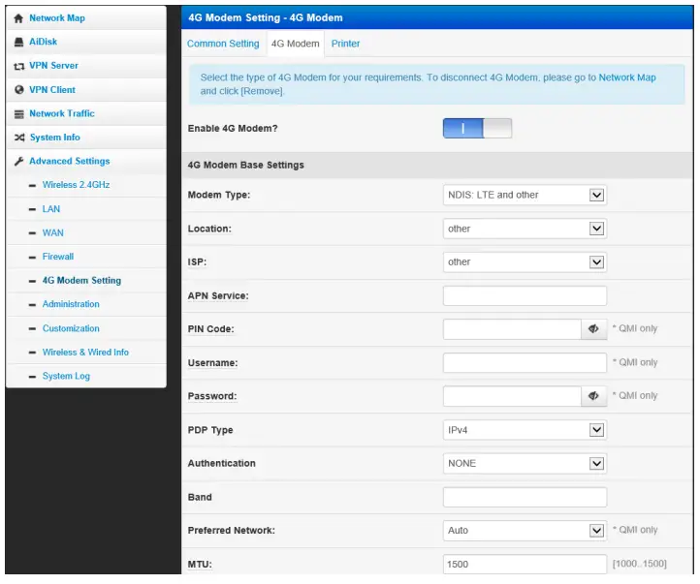
Task: Open Customization settings
Action: coord(71,328)
